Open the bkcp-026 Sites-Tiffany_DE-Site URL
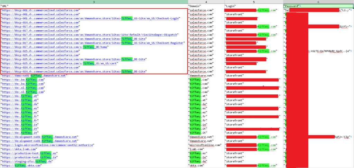The width and height of the screenshot is (354, 168). (x=74, y=72)
